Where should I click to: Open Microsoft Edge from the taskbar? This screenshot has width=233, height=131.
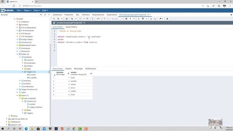[x=26, y=128]
